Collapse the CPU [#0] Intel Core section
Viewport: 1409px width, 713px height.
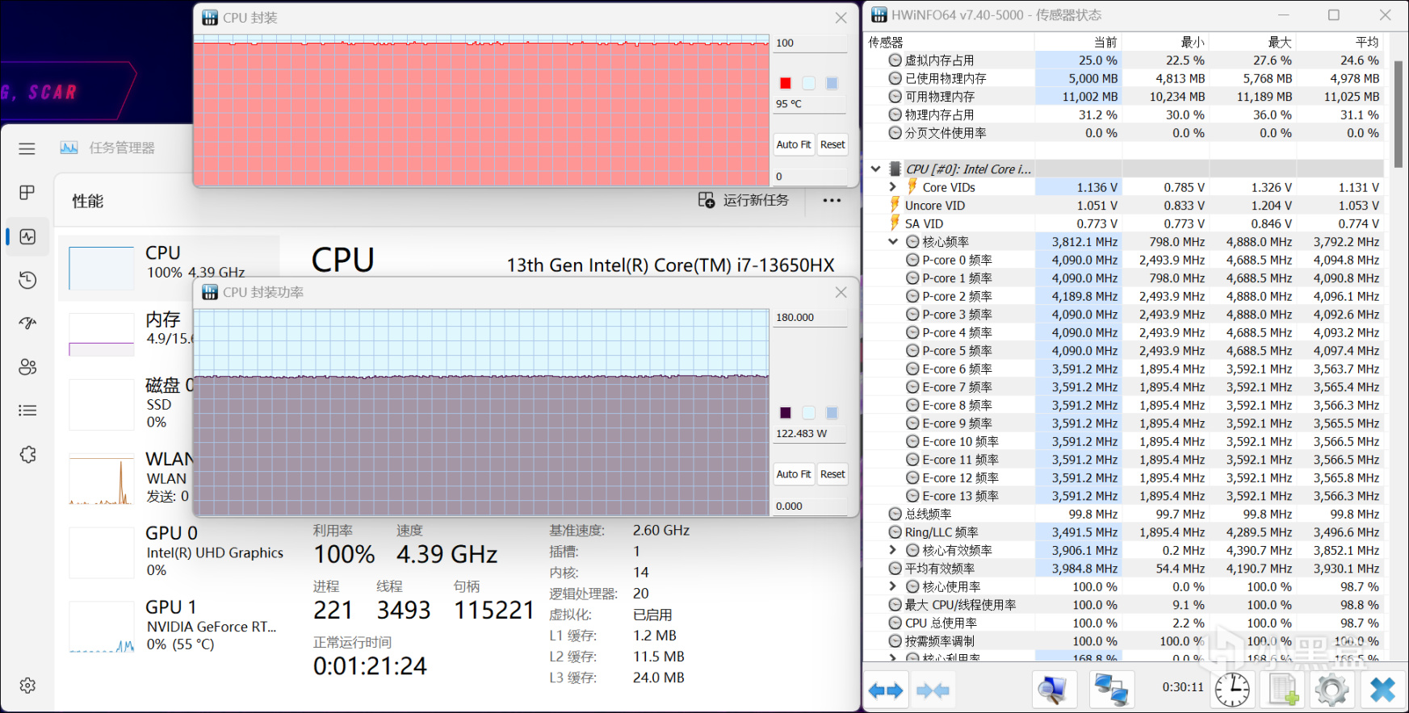point(875,169)
